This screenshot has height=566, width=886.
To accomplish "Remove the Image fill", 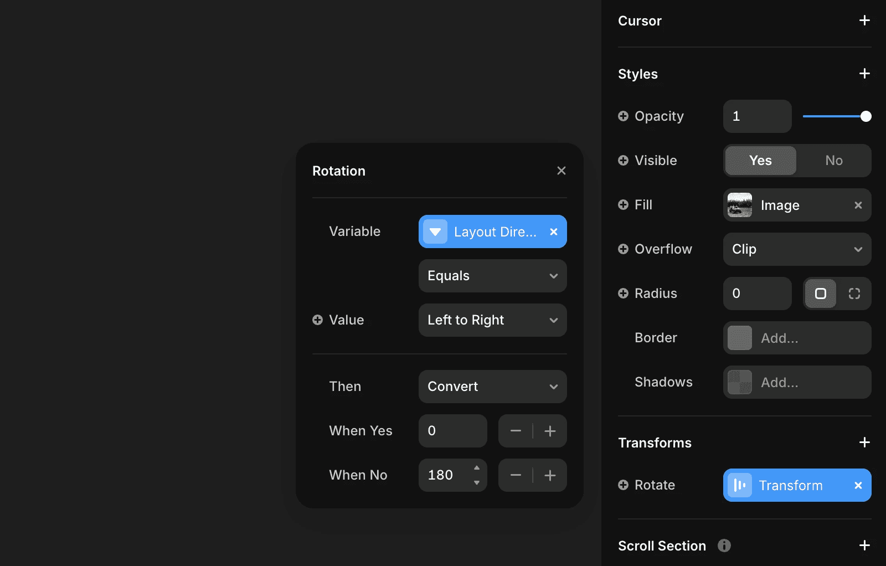I will 858,205.
